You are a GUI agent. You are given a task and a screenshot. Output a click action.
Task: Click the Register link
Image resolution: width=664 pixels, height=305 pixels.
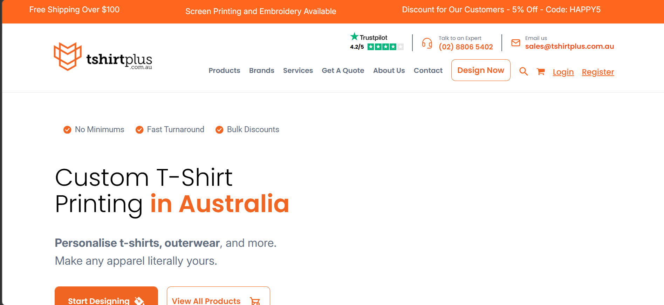pyautogui.click(x=598, y=72)
